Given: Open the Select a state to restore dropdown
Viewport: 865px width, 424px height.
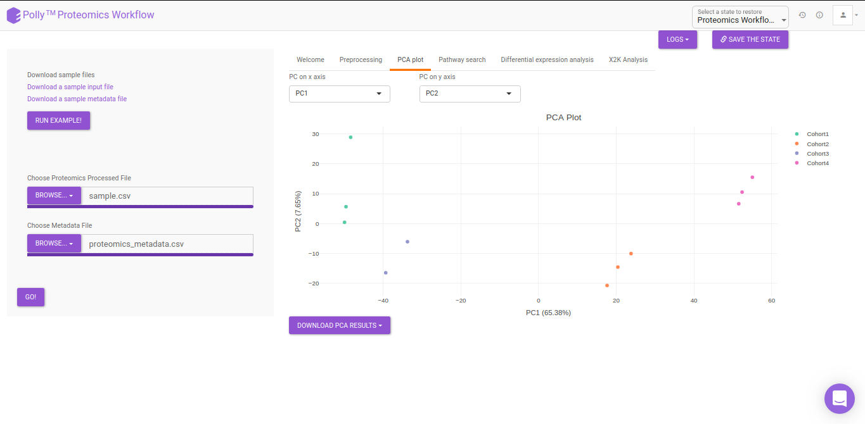Looking at the screenshot, I should pyautogui.click(x=741, y=16).
